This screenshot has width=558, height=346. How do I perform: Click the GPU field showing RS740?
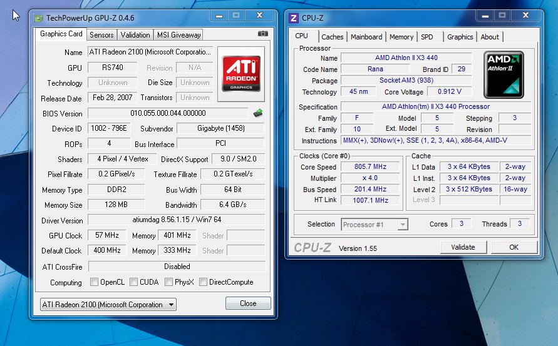pyautogui.click(x=113, y=67)
